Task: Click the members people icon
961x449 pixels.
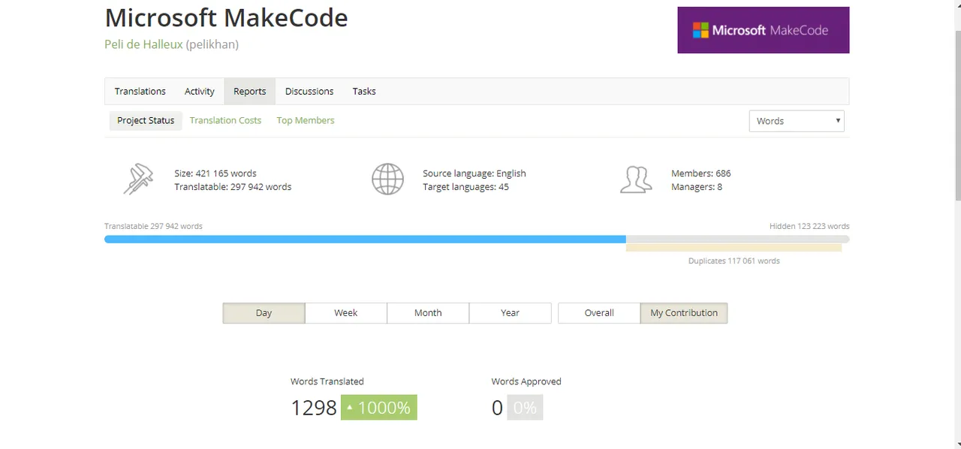Action: (636, 179)
